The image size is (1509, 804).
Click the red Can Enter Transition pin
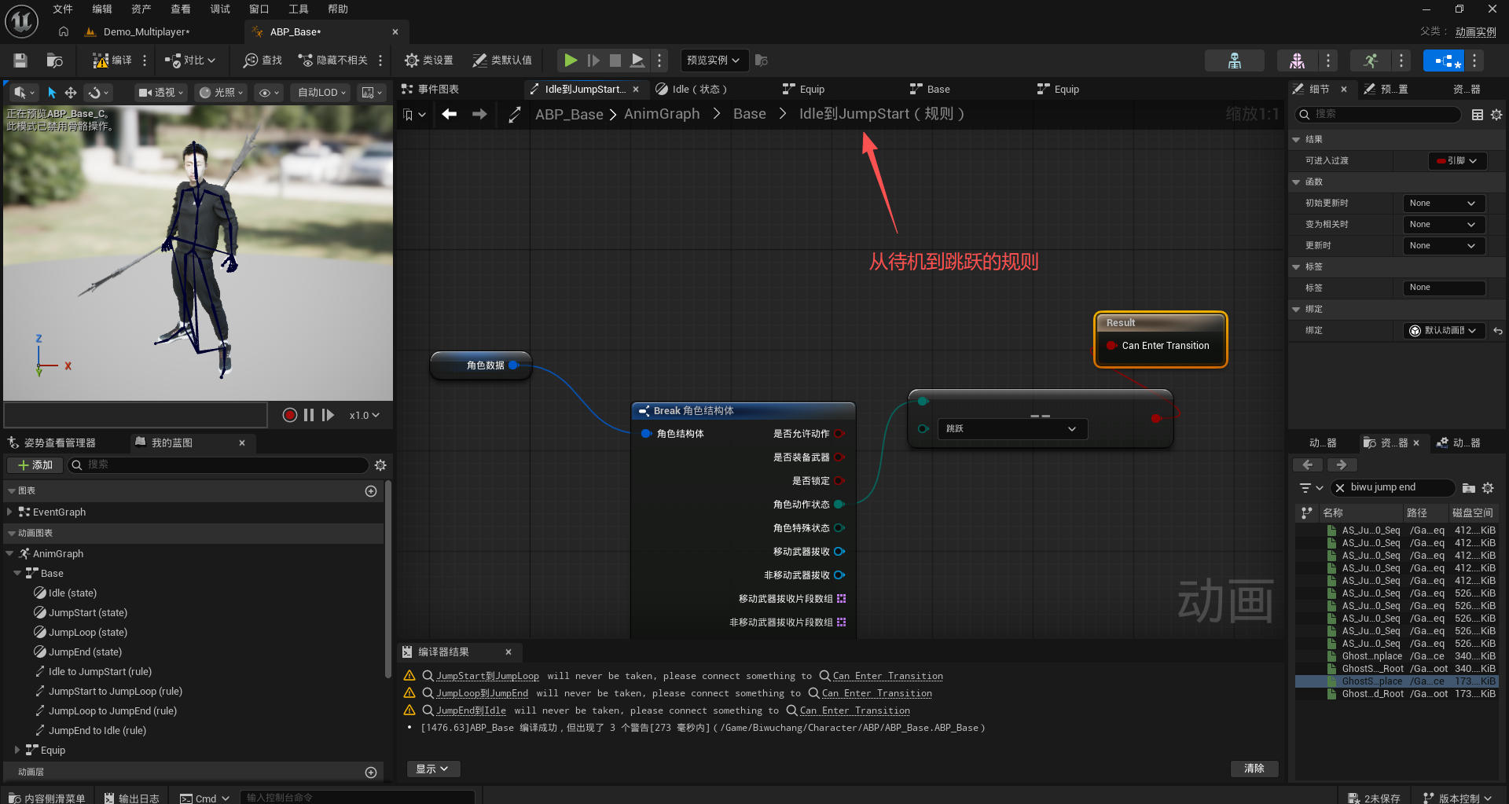pyautogui.click(x=1112, y=346)
